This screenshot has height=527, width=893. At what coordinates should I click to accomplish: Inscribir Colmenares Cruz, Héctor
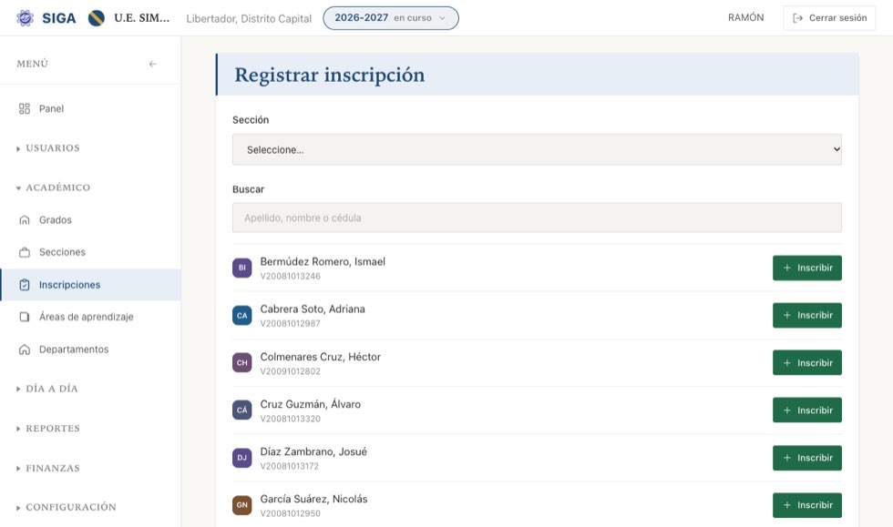pos(807,362)
